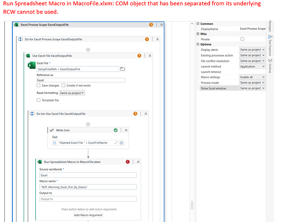Image resolution: width=284 pixels, height=222 pixels.
Task: Toggle the Save changes checkbox
Action: click(x=38, y=85)
